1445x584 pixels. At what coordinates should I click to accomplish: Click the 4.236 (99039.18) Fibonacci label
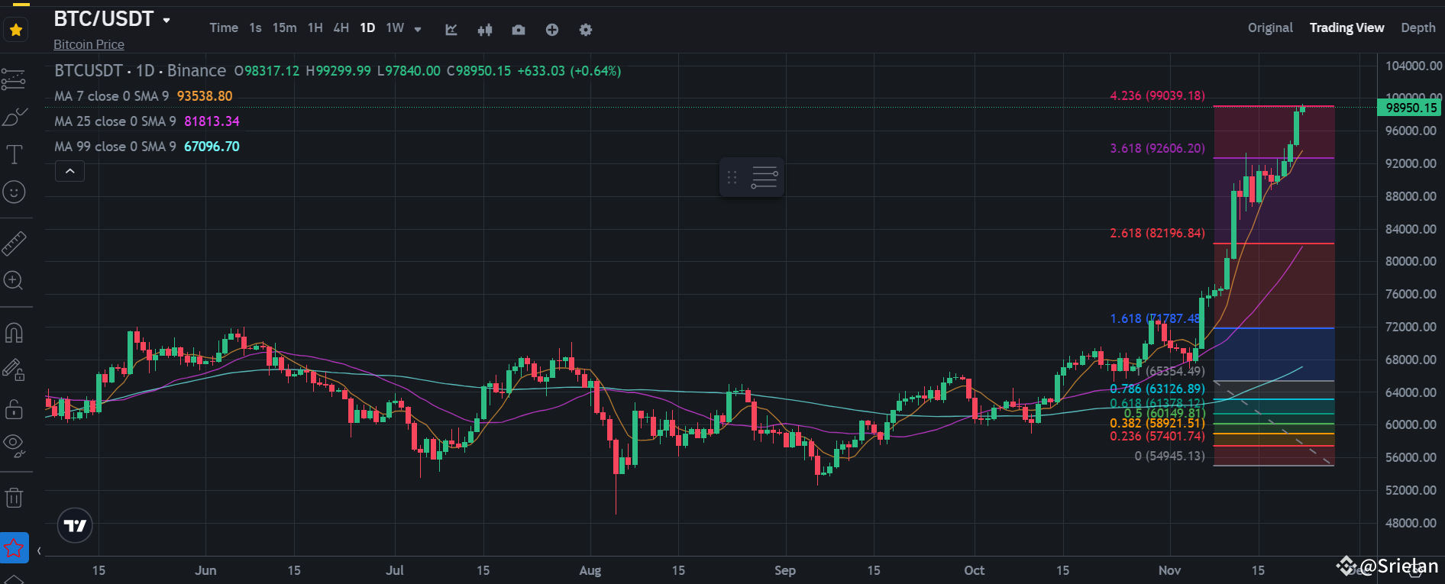point(1157,95)
